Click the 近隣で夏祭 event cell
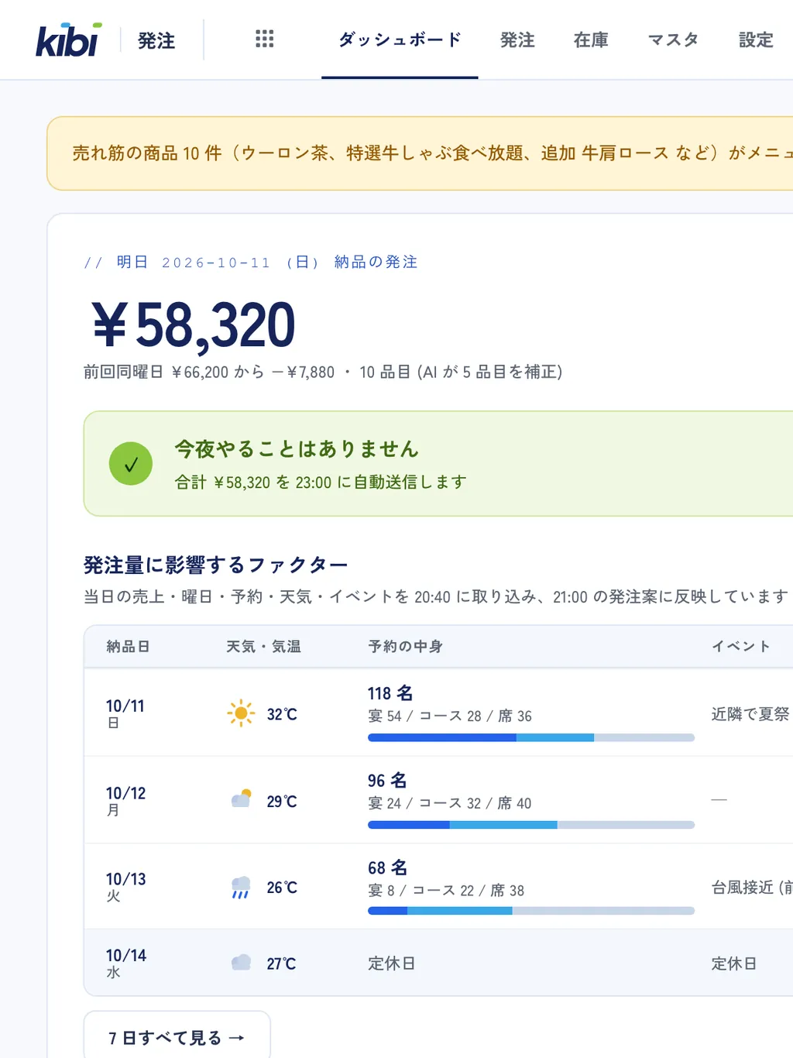Screen dimensions: 793x1058 (750, 714)
